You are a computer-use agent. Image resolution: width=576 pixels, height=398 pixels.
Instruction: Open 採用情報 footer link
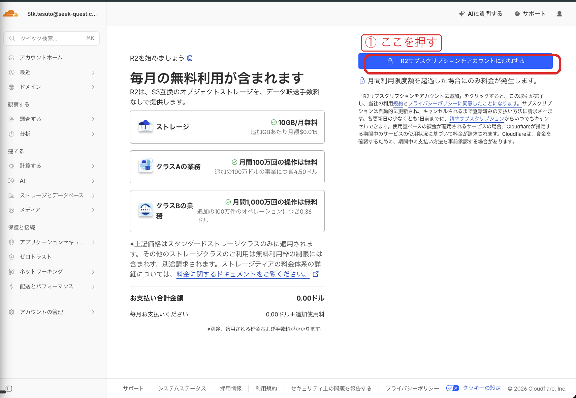(x=231, y=389)
